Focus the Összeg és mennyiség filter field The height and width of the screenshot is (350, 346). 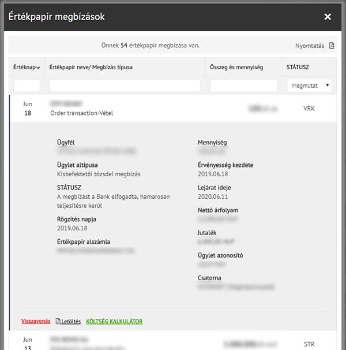click(x=243, y=85)
